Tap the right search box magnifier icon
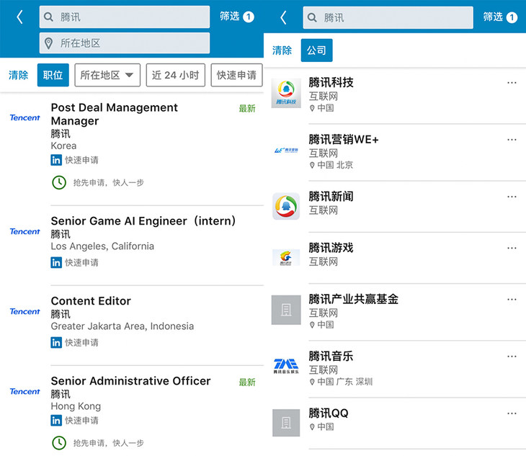This screenshot has height=456, width=526. 312,17
